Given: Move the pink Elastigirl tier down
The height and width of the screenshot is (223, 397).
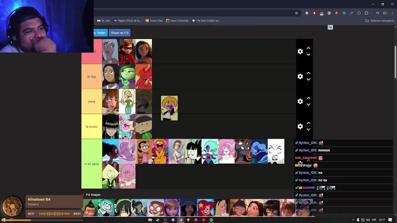Looking at the screenshot, I should [308, 55].
